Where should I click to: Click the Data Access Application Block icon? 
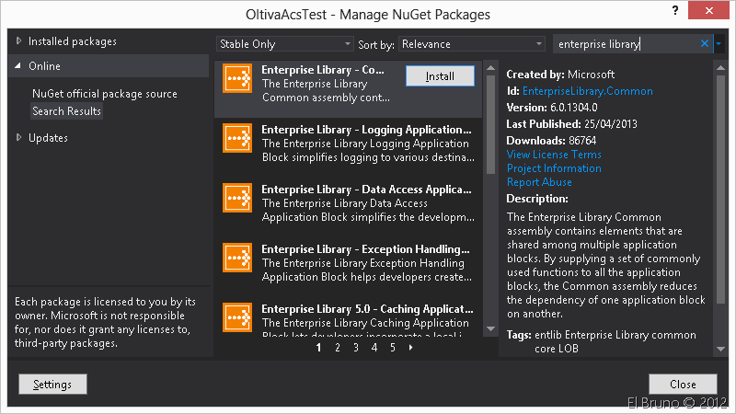(238, 198)
